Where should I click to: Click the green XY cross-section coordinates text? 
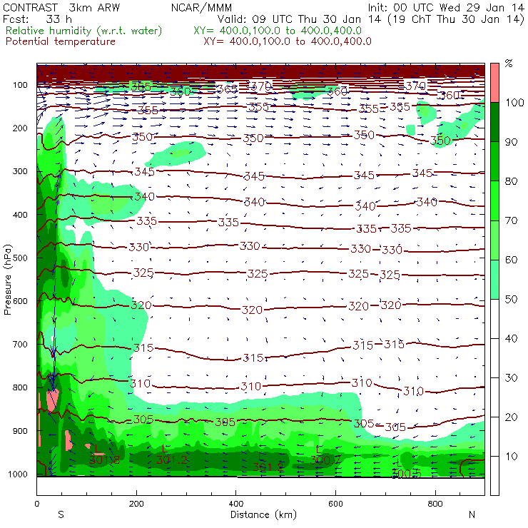click(x=278, y=31)
